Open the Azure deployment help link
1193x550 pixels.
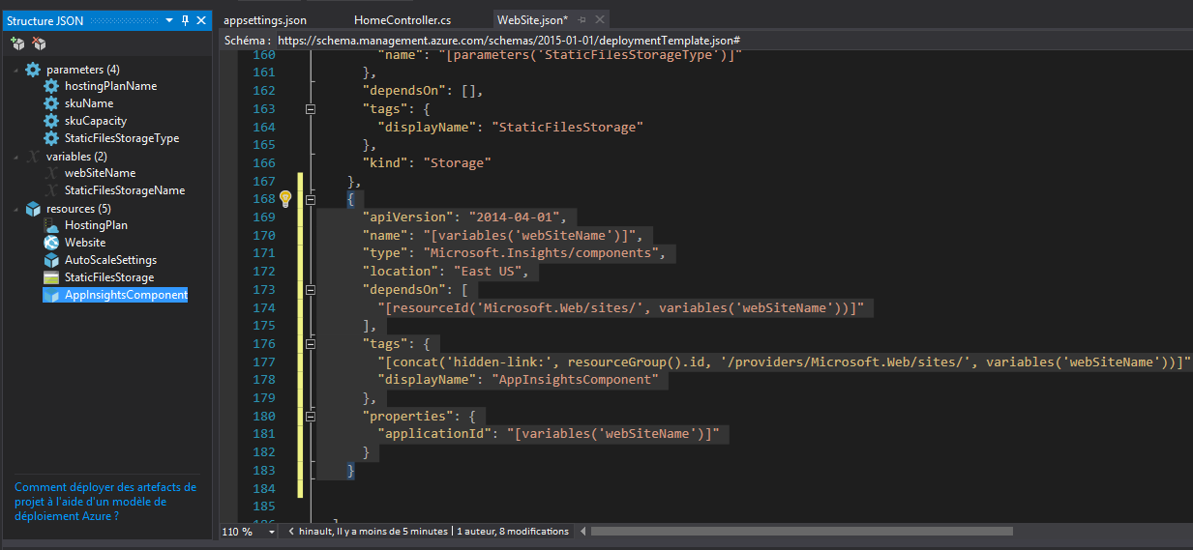tap(105, 502)
